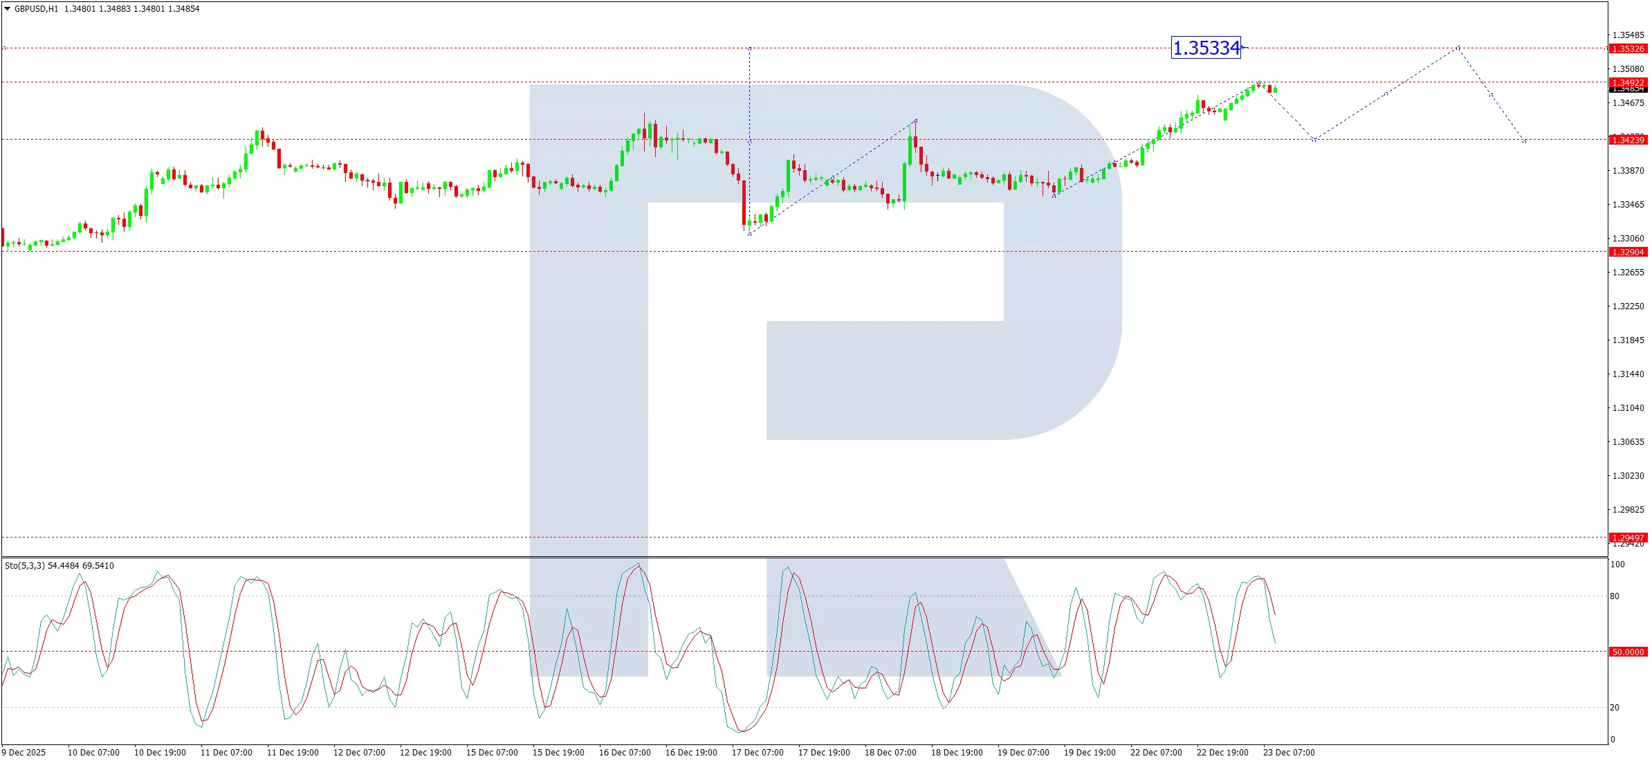This screenshot has height=761, width=1652.
Task: Click the 1.35485 price scale value
Action: (x=1628, y=35)
